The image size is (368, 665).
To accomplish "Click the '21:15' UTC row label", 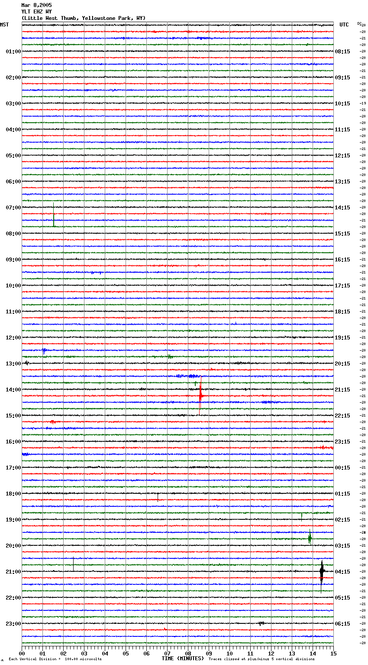I will click(x=342, y=390).
